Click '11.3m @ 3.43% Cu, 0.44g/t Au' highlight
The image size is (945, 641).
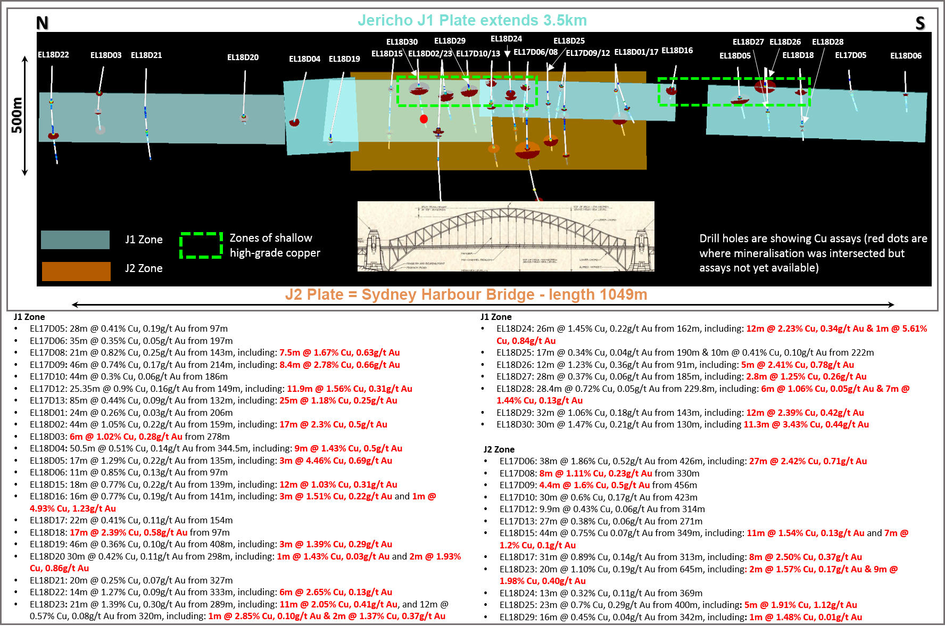[x=806, y=424]
